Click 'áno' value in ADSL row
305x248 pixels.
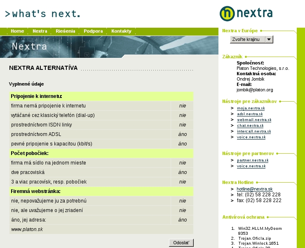tap(183, 134)
